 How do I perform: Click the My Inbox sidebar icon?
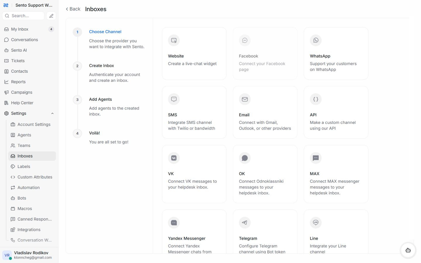6,29
